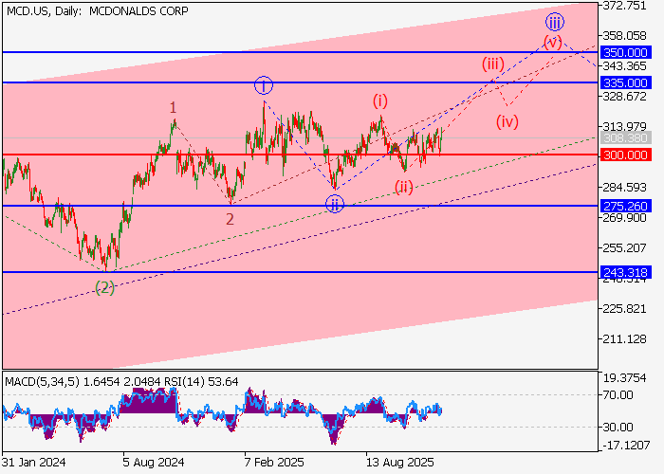Select the blue 275.260 price level label

pyautogui.click(x=625, y=206)
